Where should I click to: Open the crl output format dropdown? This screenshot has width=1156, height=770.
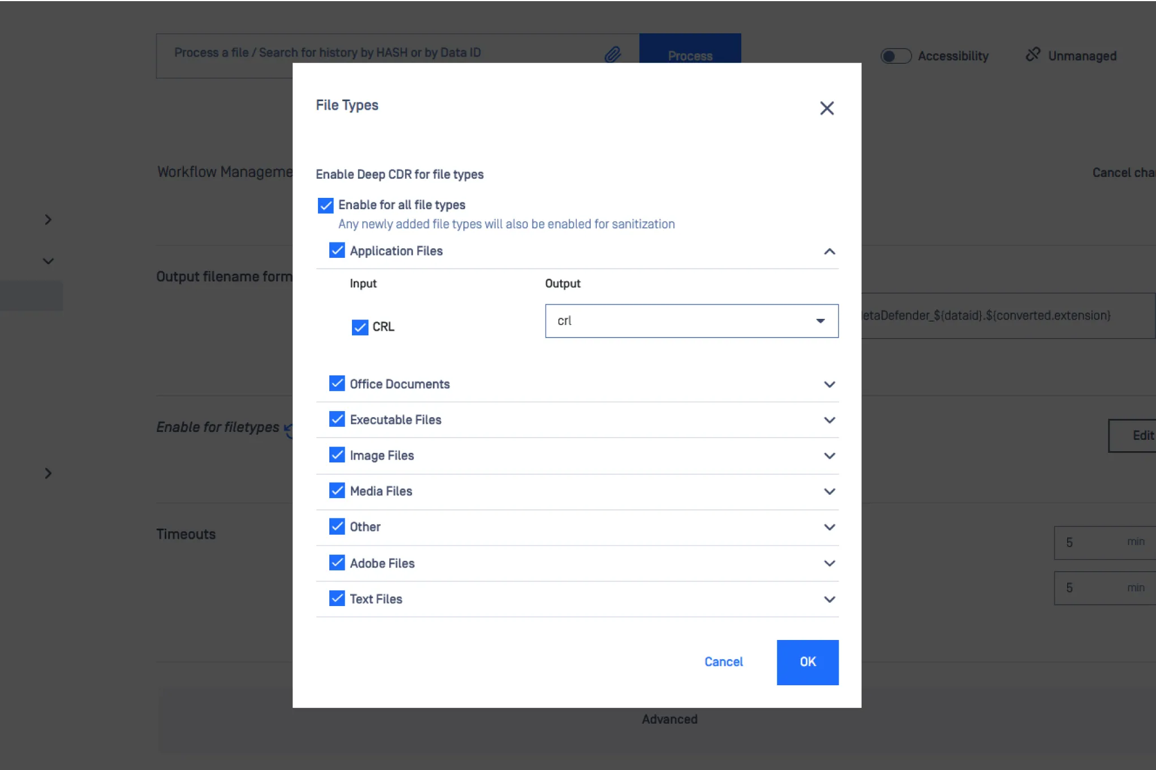point(691,321)
